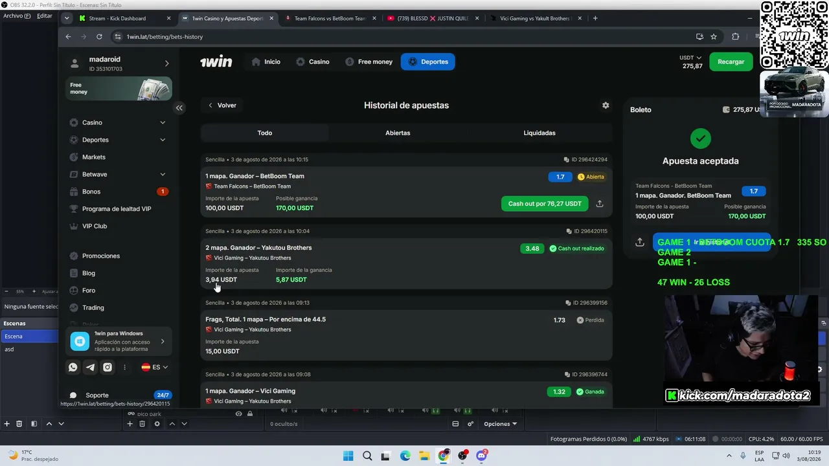Open Programa de lealtad VIP
This screenshot has width=829, height=466.
coord(117,209)
